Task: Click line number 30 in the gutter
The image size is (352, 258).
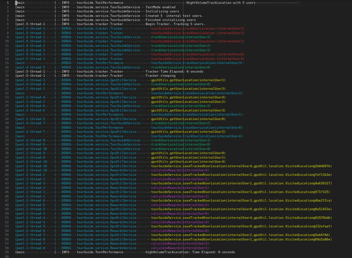Action: pyautogui.click(x=7, y=128)
